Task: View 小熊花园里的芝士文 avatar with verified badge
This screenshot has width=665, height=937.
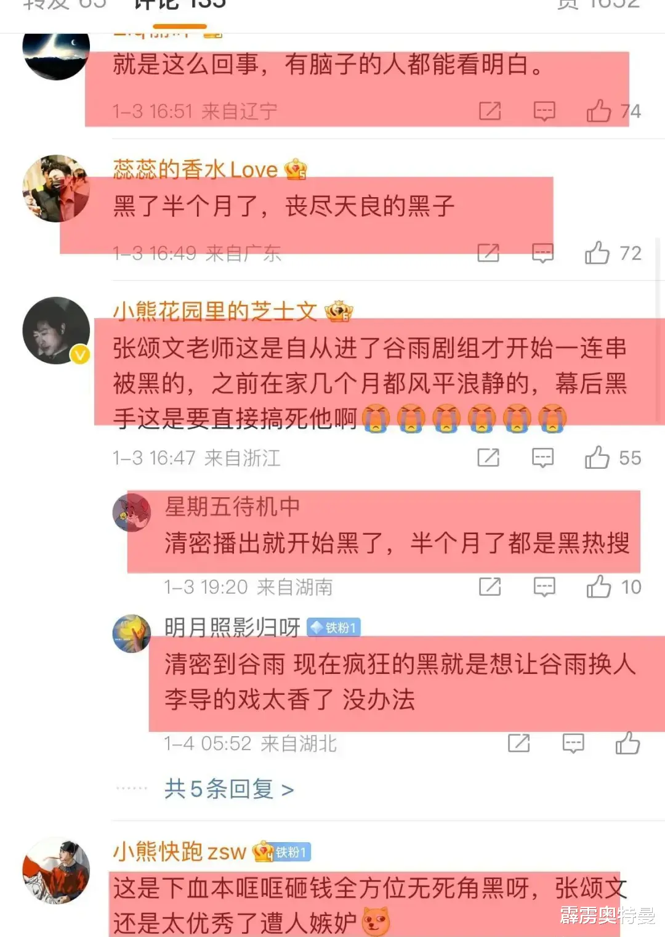Action: click(56, 331)
